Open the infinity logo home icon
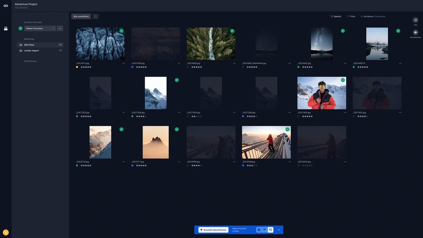This screenshot has height=238, width=423. pyautogui.click(x=5, y=6)
